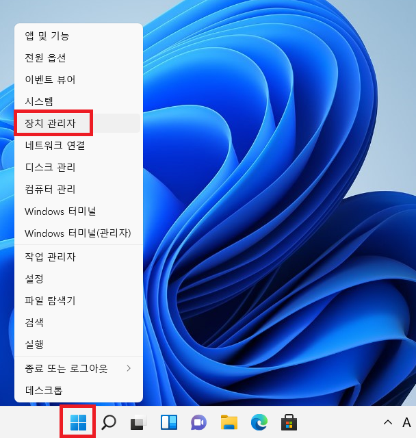This screenshot has width=416, height=438.
Task: Open 컴퓨터 관리 menu item
Action: point(79,189)
